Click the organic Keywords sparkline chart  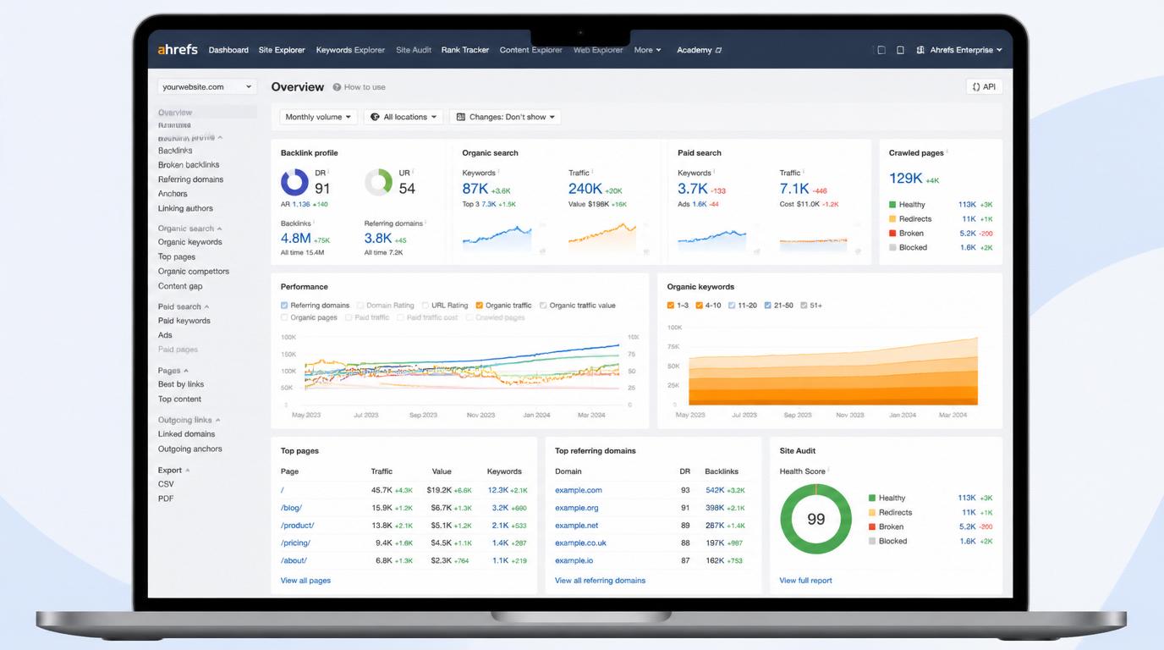[497, 238]
